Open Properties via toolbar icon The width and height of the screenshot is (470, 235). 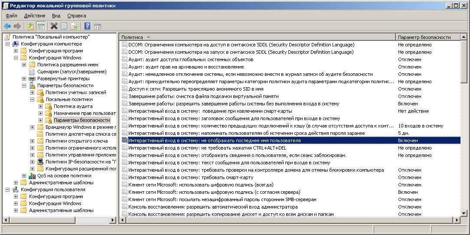[64, 26]
